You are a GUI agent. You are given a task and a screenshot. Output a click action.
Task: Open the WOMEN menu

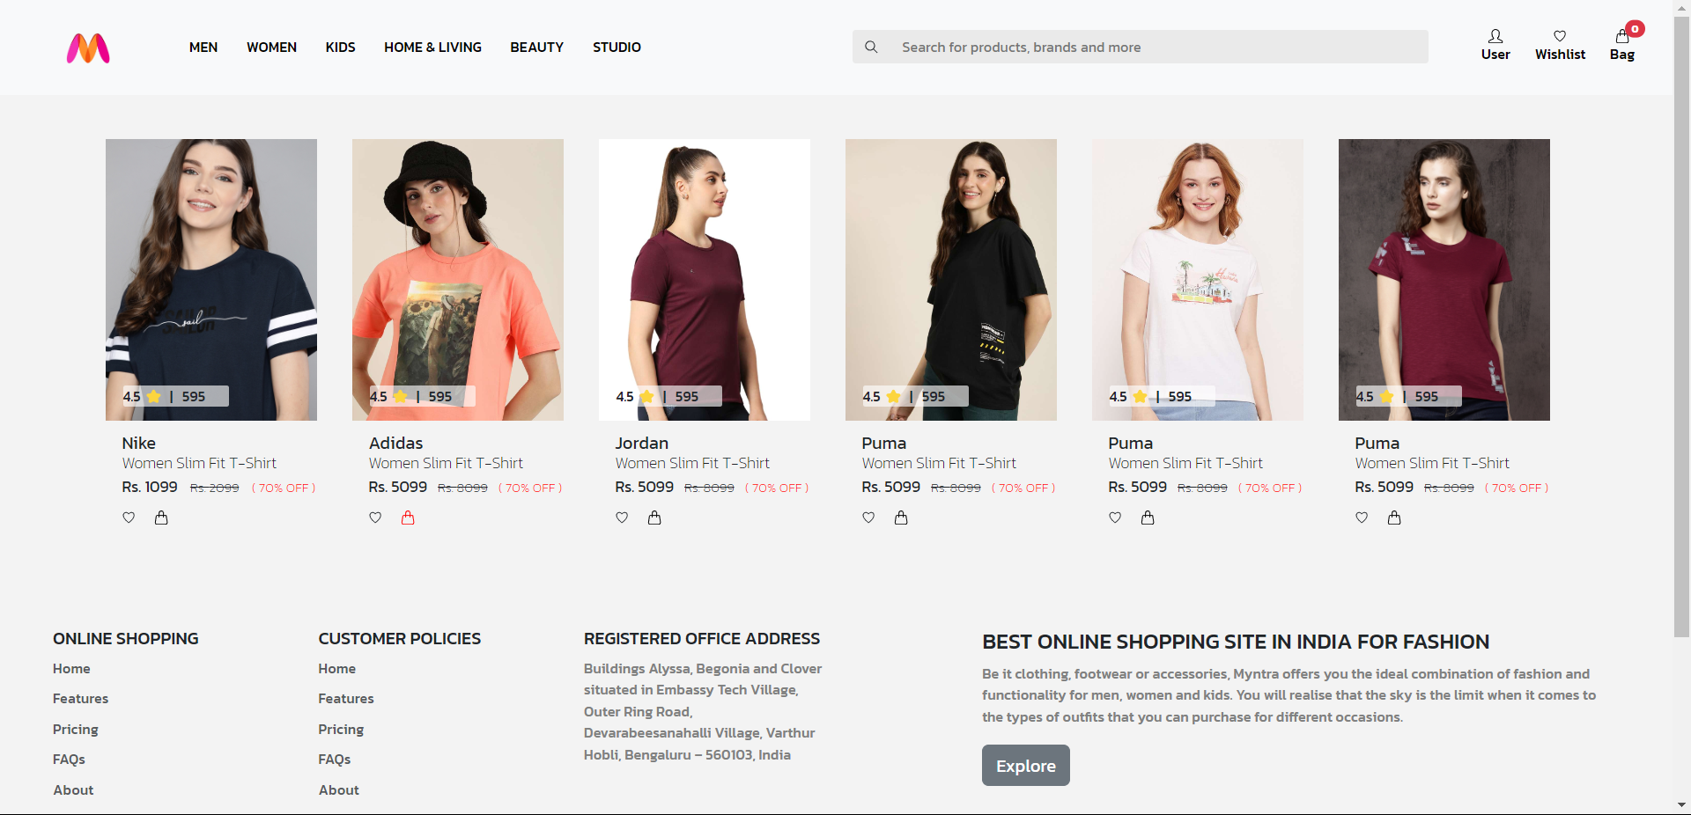tap(271, 48)
